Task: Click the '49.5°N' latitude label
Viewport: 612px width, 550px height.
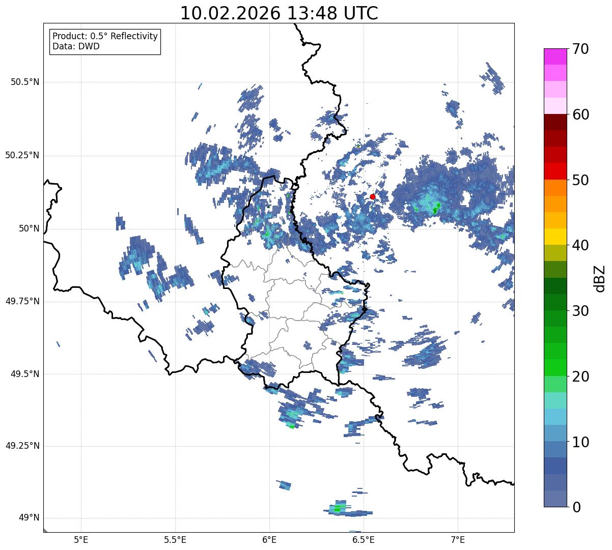Action: [x=25, y=374]
